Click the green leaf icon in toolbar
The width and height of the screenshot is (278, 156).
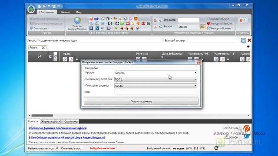tap(116, 28)
